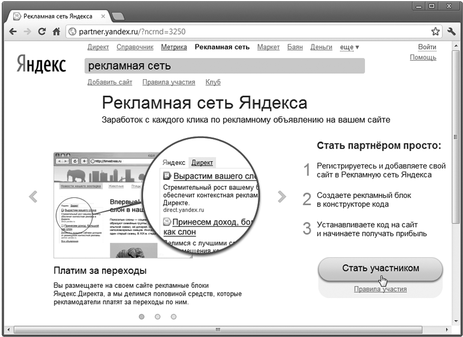Bookmark page with the star icon
Image resolution: width=463 pixels, height=337 pixels.
click(x=435, y=31)
